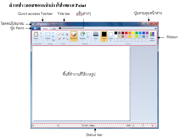
Task: Pick the pink swatch in second row
Action: click(x=126, y=36)
